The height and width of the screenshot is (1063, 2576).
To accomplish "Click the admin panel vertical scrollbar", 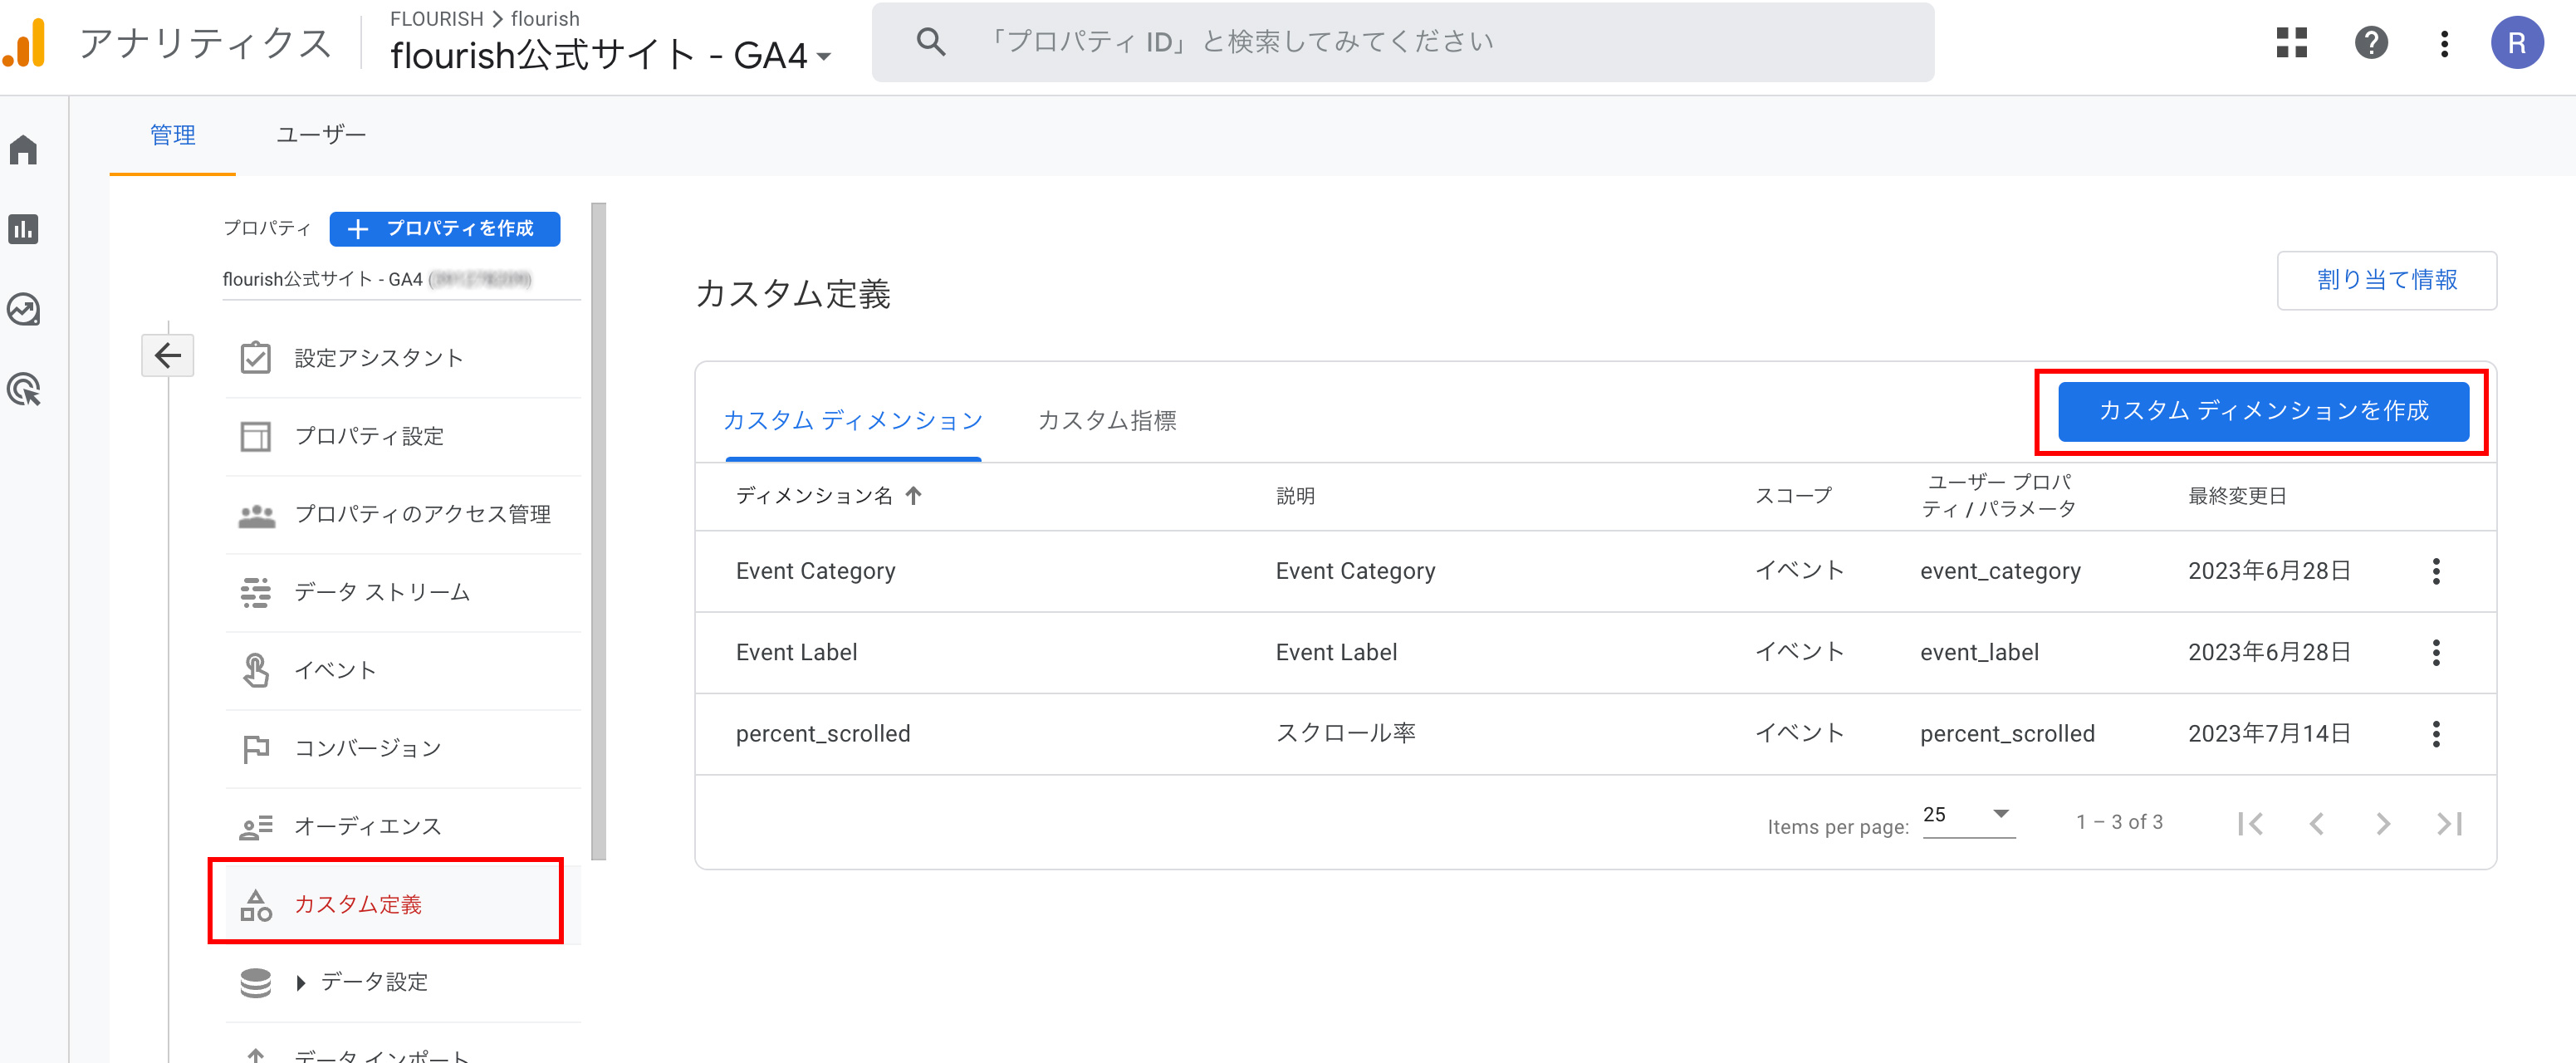I will [x=598, y=531].
